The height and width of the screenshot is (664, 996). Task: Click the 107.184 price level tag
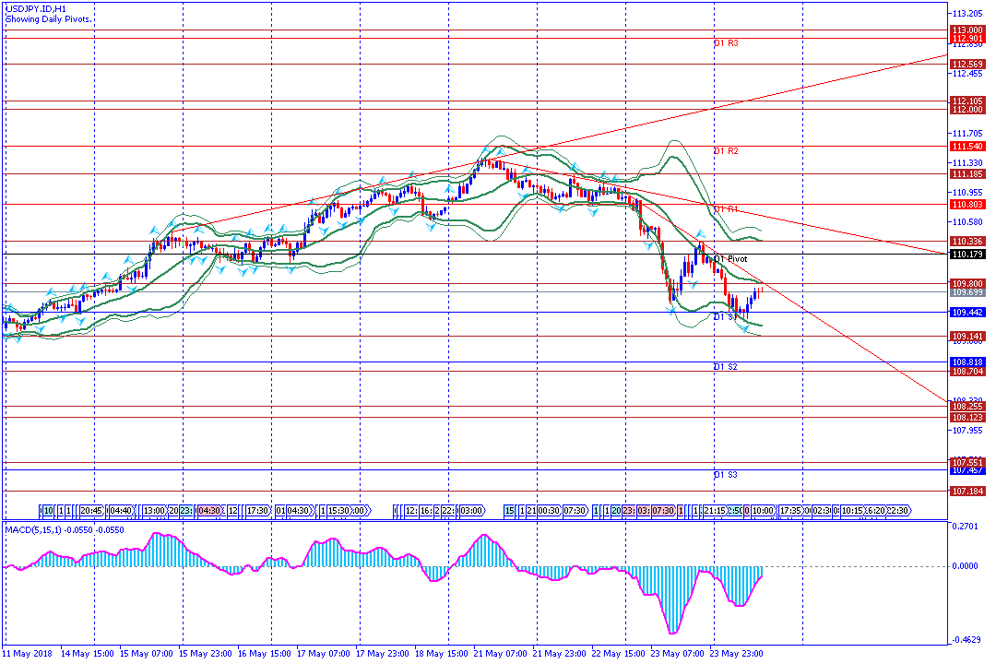[967, 492]
